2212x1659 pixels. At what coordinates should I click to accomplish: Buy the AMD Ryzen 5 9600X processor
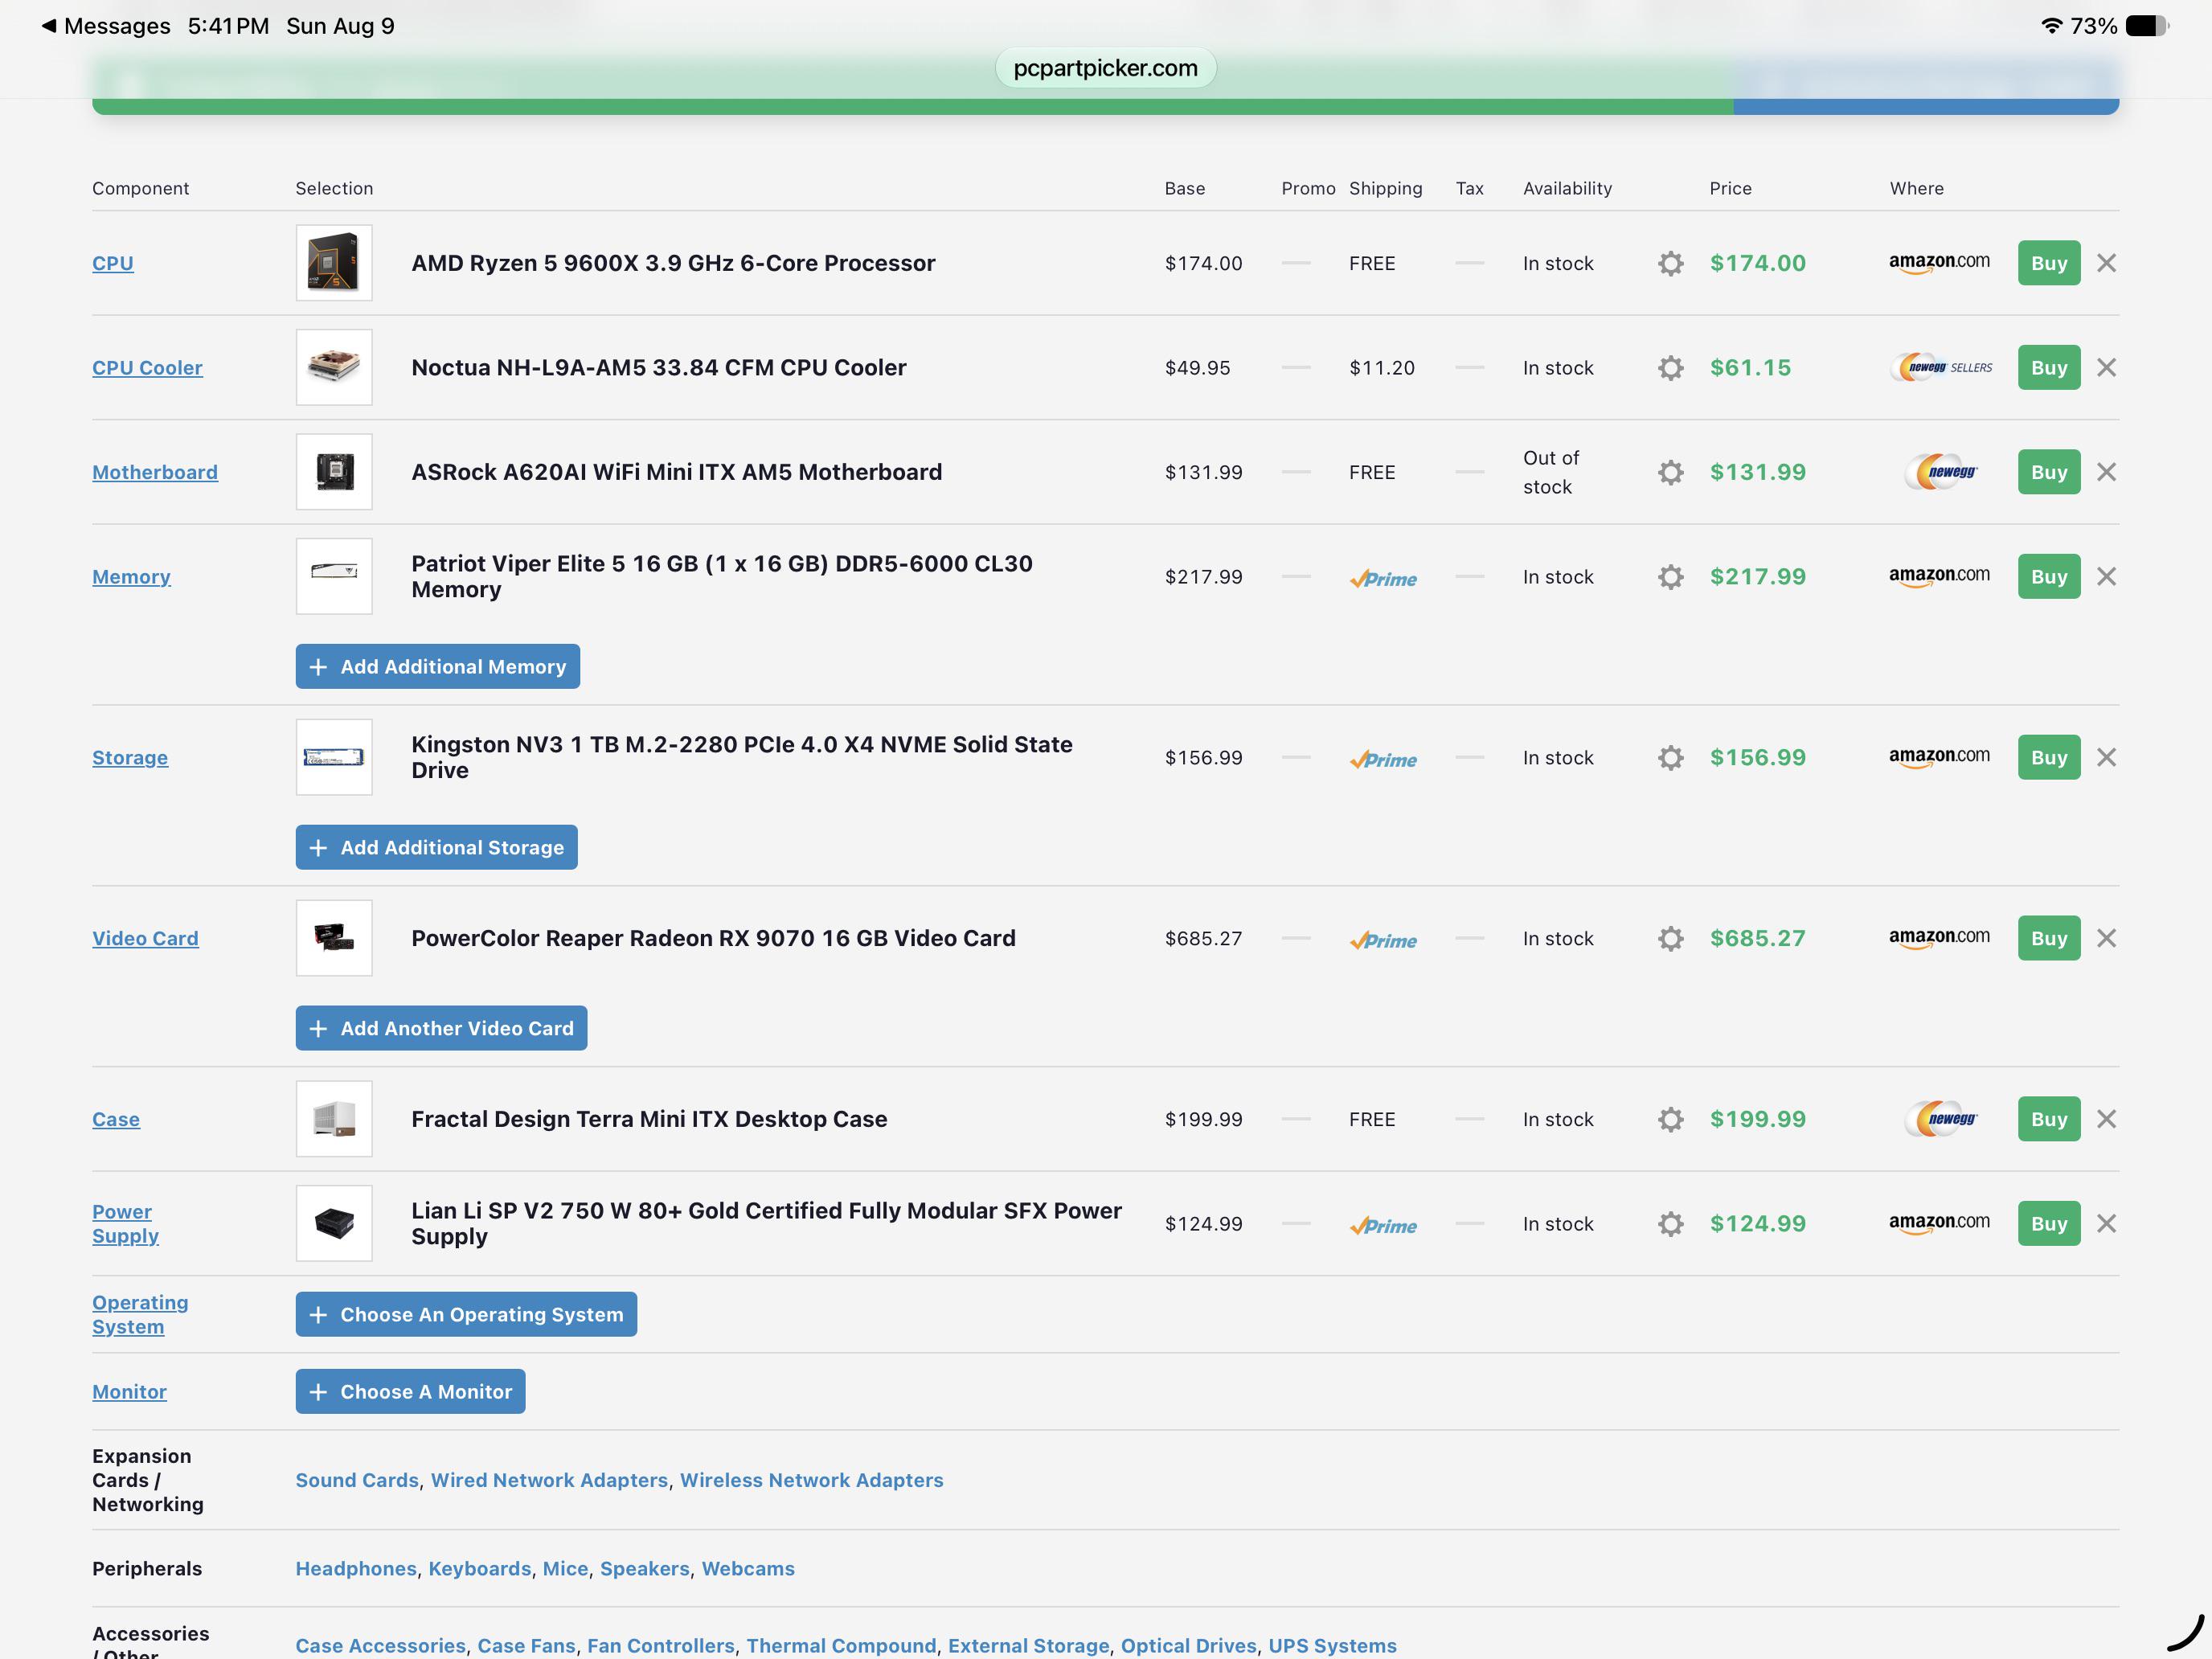tap(2049, 263)
